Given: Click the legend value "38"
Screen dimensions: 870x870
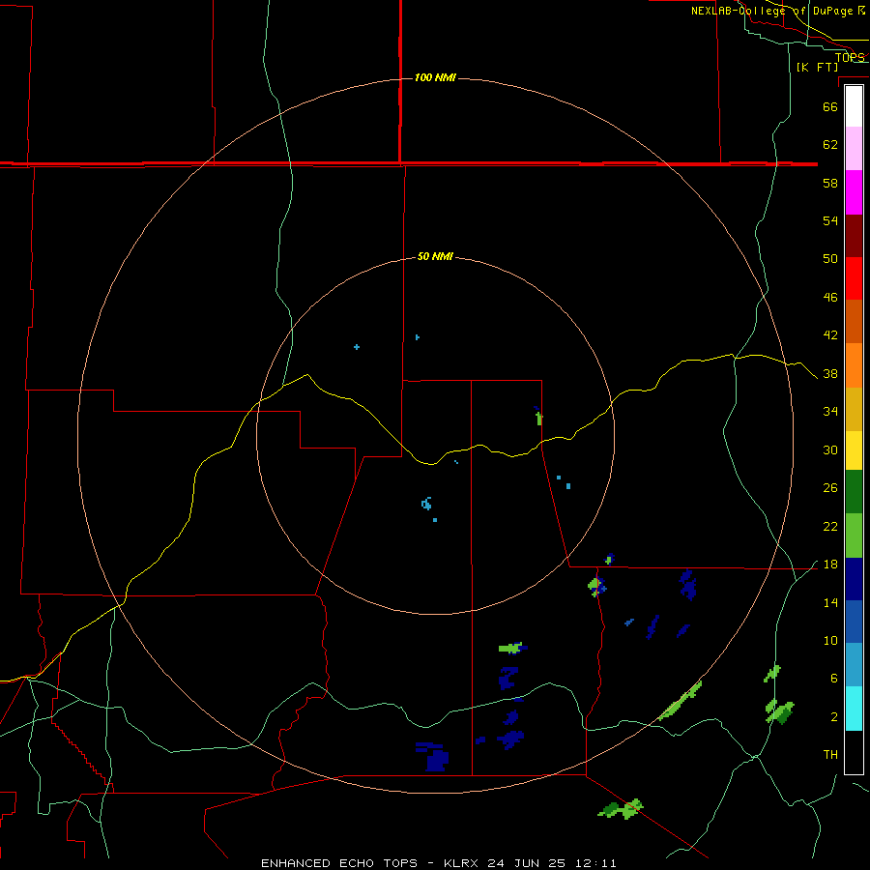Looking at the screenshot, I should [830, 373].
